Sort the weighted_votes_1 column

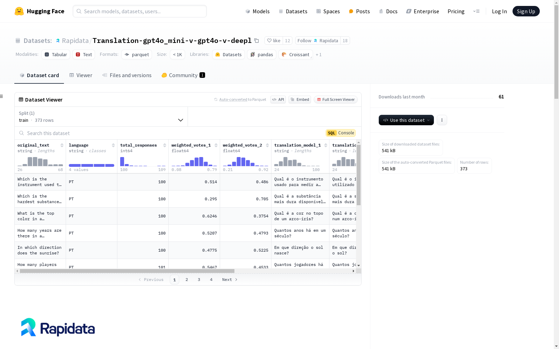216,145
